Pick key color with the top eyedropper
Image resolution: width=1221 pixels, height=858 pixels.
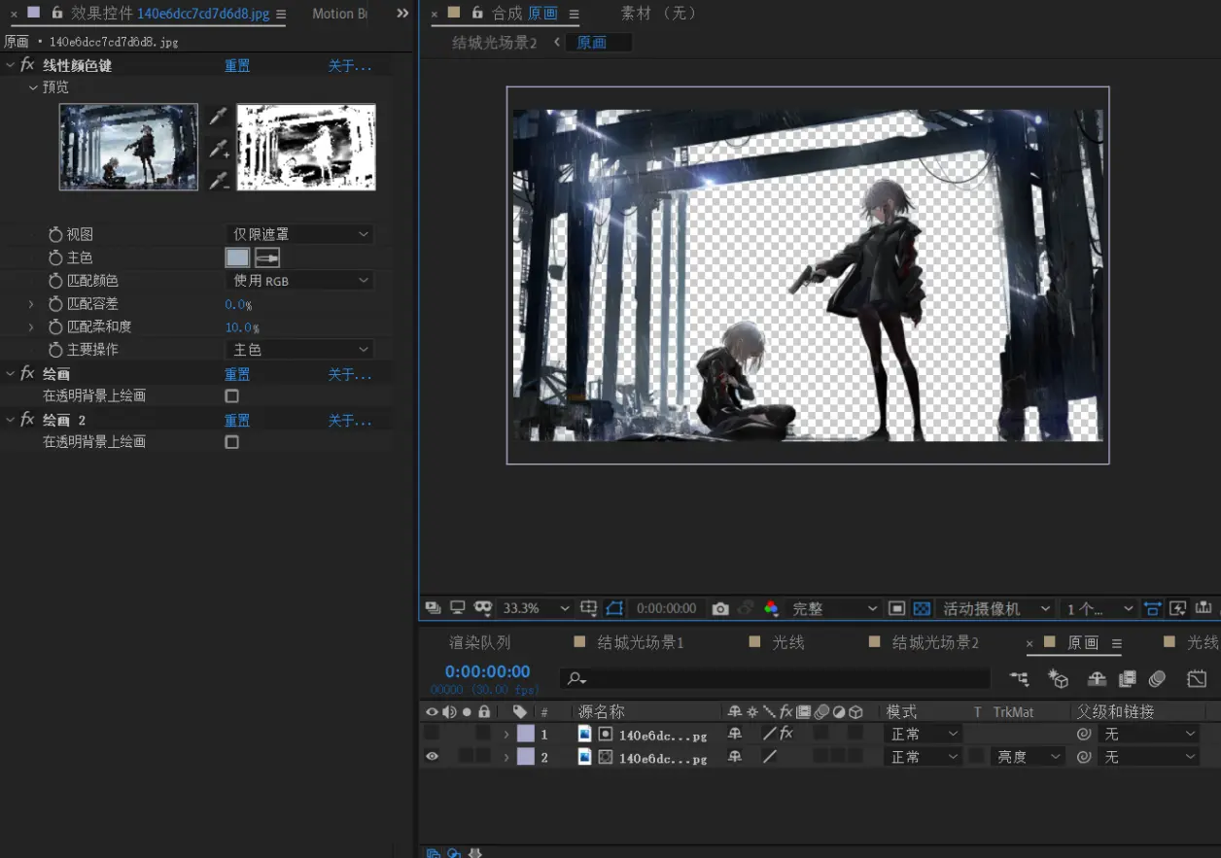[x=218, y=117]
